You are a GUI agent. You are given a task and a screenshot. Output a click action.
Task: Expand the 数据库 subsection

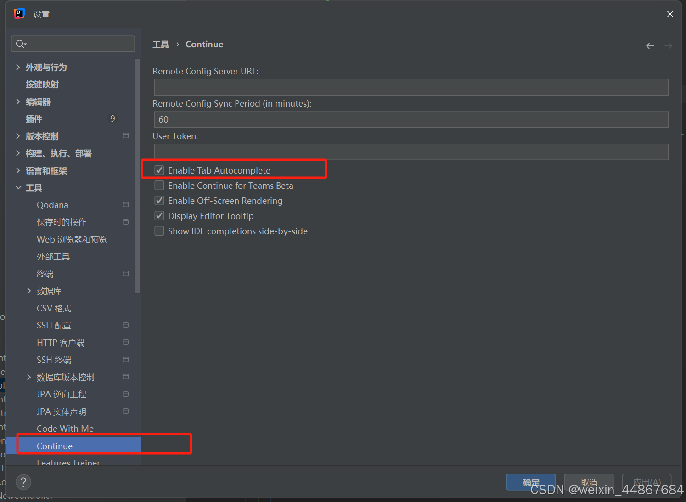[29, 291]
